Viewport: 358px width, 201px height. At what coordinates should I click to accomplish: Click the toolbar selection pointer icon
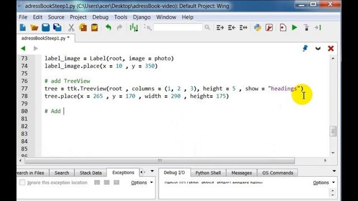point(148,27)
